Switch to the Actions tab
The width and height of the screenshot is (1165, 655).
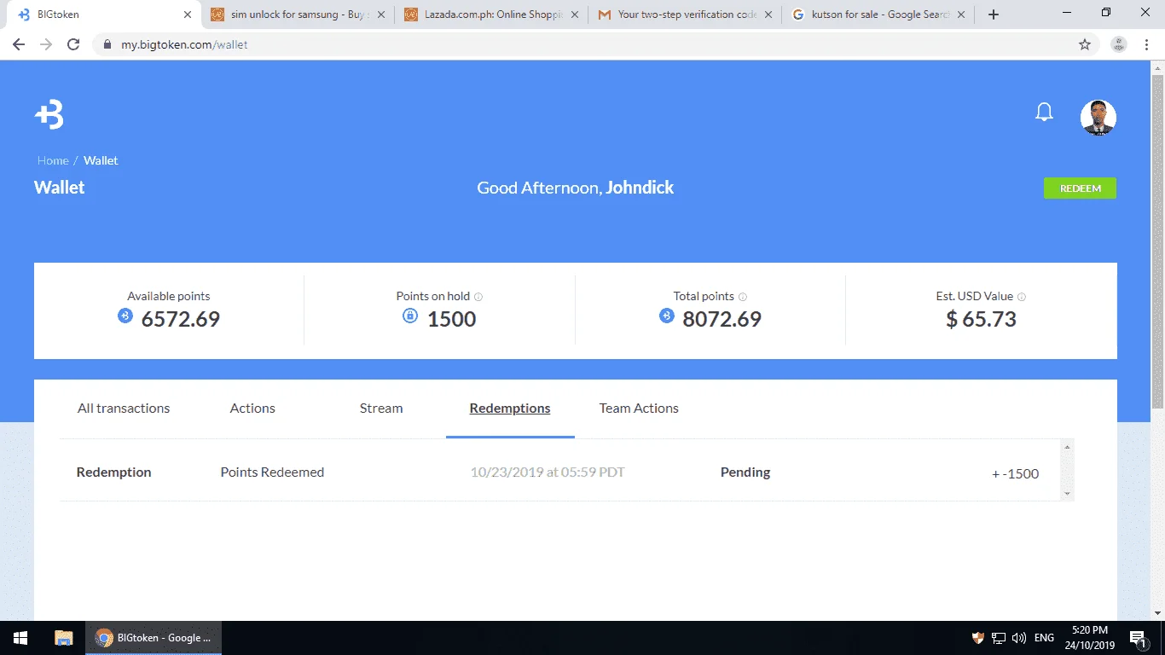pyautogui.click(x=252, y=409)
